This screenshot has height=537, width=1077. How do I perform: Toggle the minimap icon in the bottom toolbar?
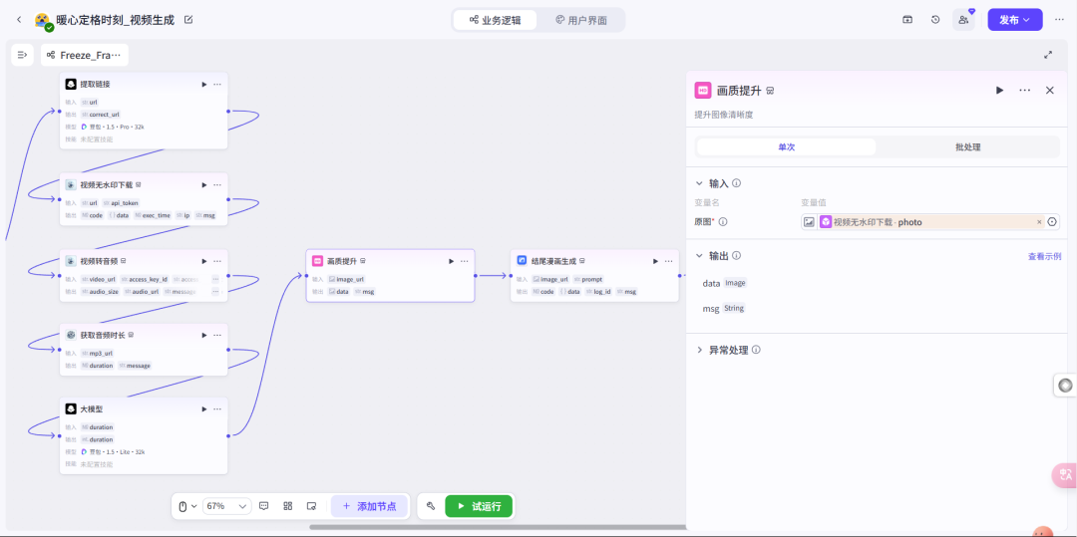pos(311,506)
